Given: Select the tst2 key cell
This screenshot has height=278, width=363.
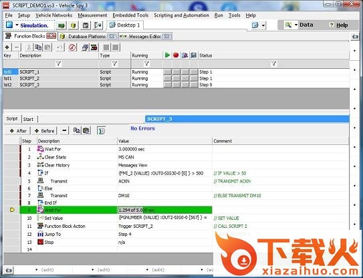Looking at the screenshot, I should pyautogui.click(x=11, y=85).
